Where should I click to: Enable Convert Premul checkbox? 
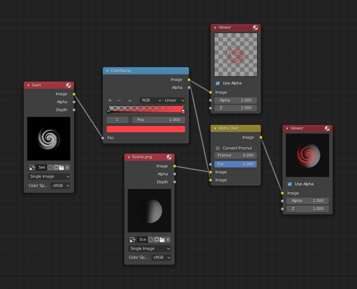coord(218,148)
